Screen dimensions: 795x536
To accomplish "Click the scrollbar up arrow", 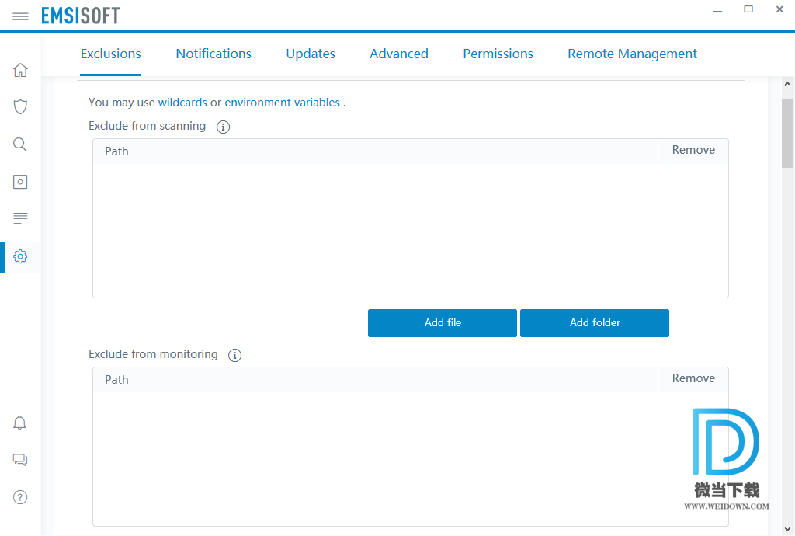I will [787, 84].
